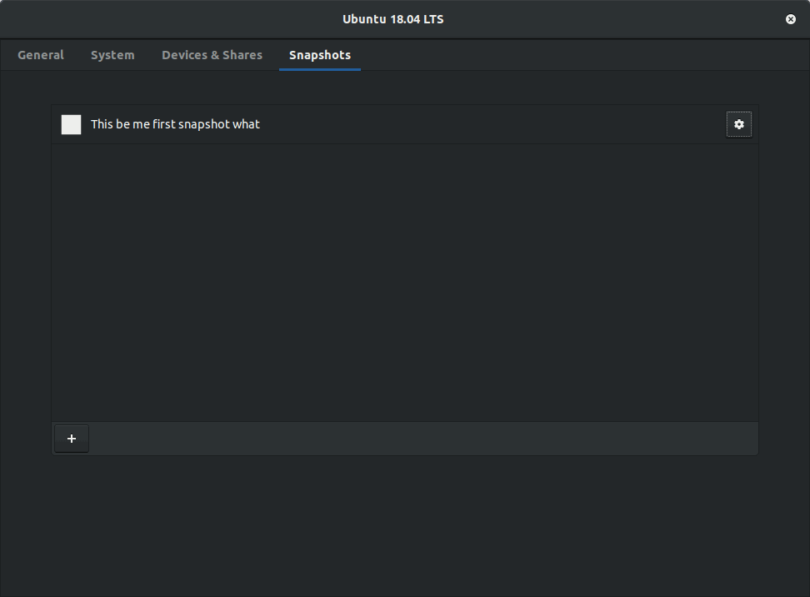Switch to the General tab
Viewport: 810px width, 597px height.
pos(41,55)
